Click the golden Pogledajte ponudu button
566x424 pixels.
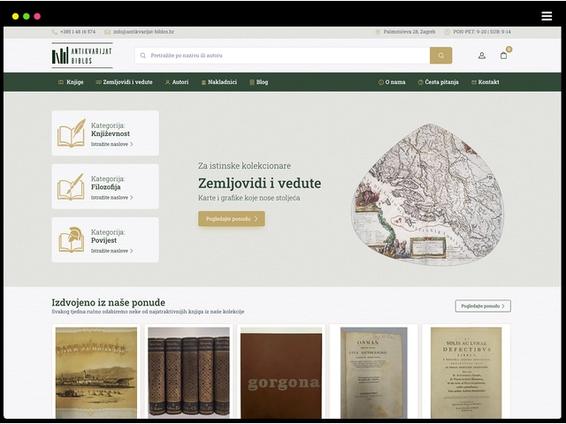pyautogui.click(x=231, y=218)
